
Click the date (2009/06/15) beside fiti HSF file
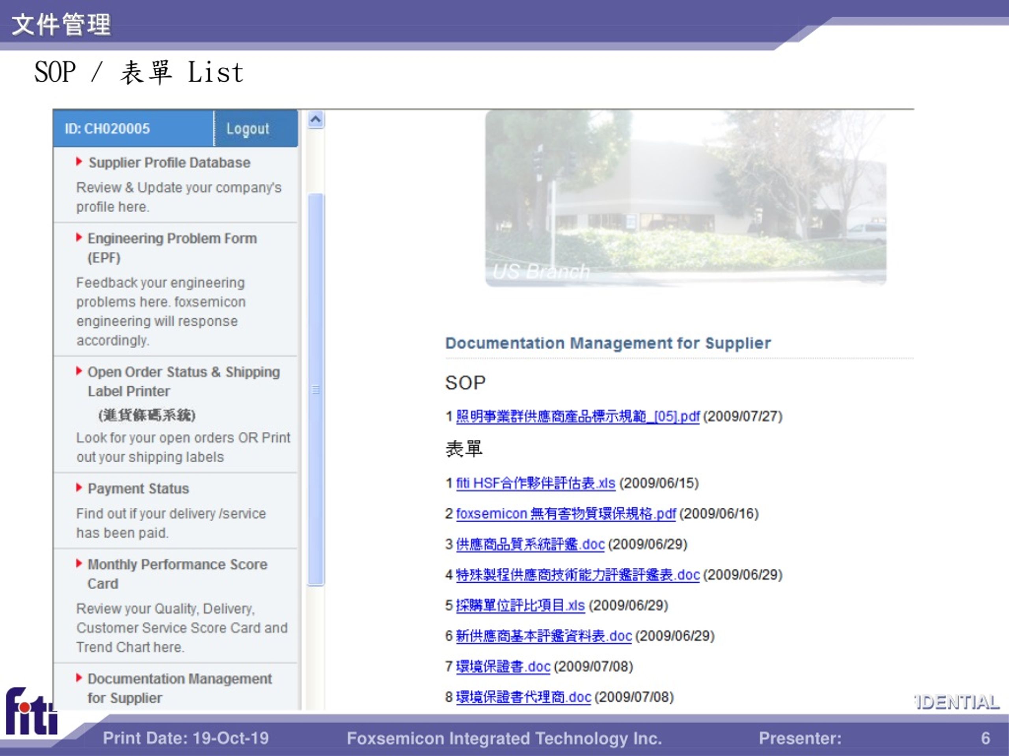pos(659,483)
